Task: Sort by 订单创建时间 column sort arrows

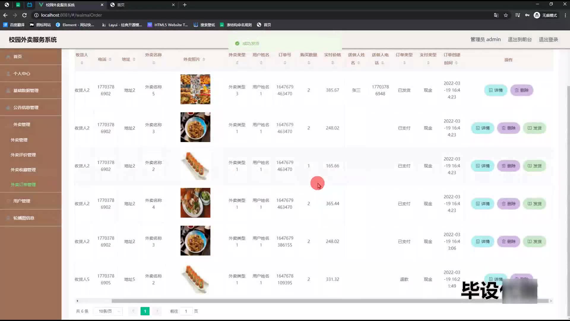Action: pyautogui.click(x=456, y=63)
